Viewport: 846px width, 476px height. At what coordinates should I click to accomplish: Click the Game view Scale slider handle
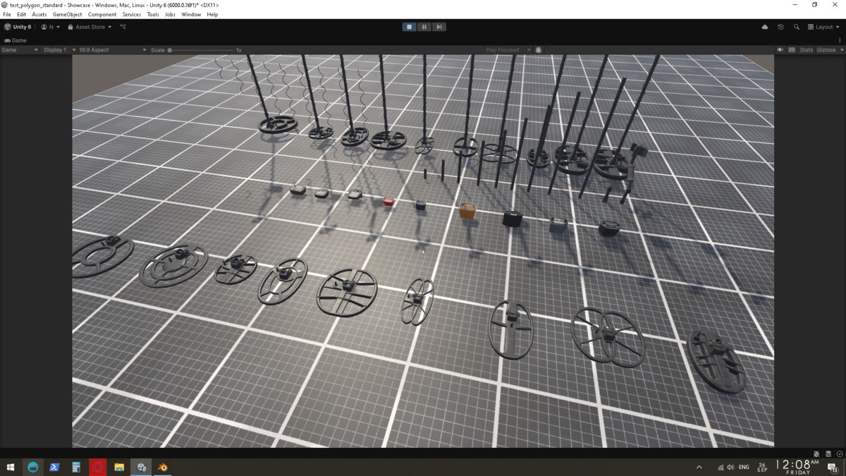(x=170, y=50)
